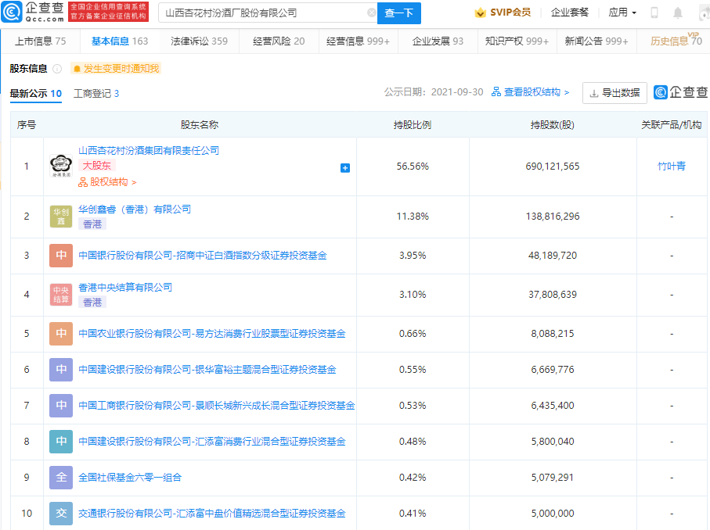Open 股权结构 link under row 1
This screenshot has width=710, height=530.
tap(108, 182)
